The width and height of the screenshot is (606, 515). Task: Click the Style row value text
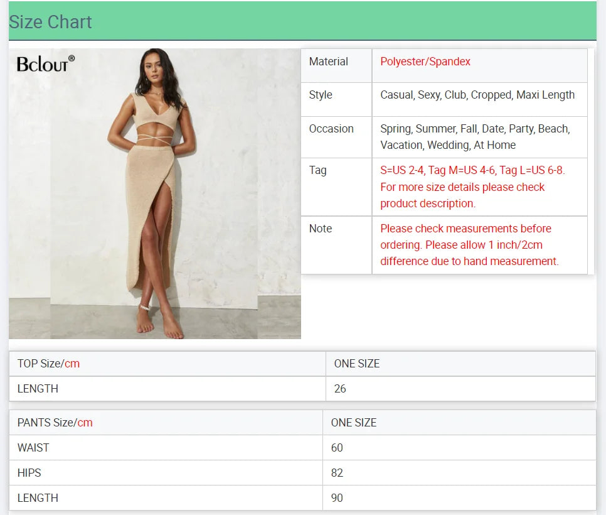coord(477,95)
